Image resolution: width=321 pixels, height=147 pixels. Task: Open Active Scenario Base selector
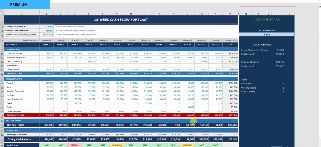tap(267, 35)
